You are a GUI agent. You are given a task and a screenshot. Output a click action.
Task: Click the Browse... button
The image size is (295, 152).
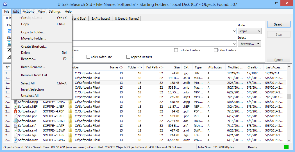point(247,44)
